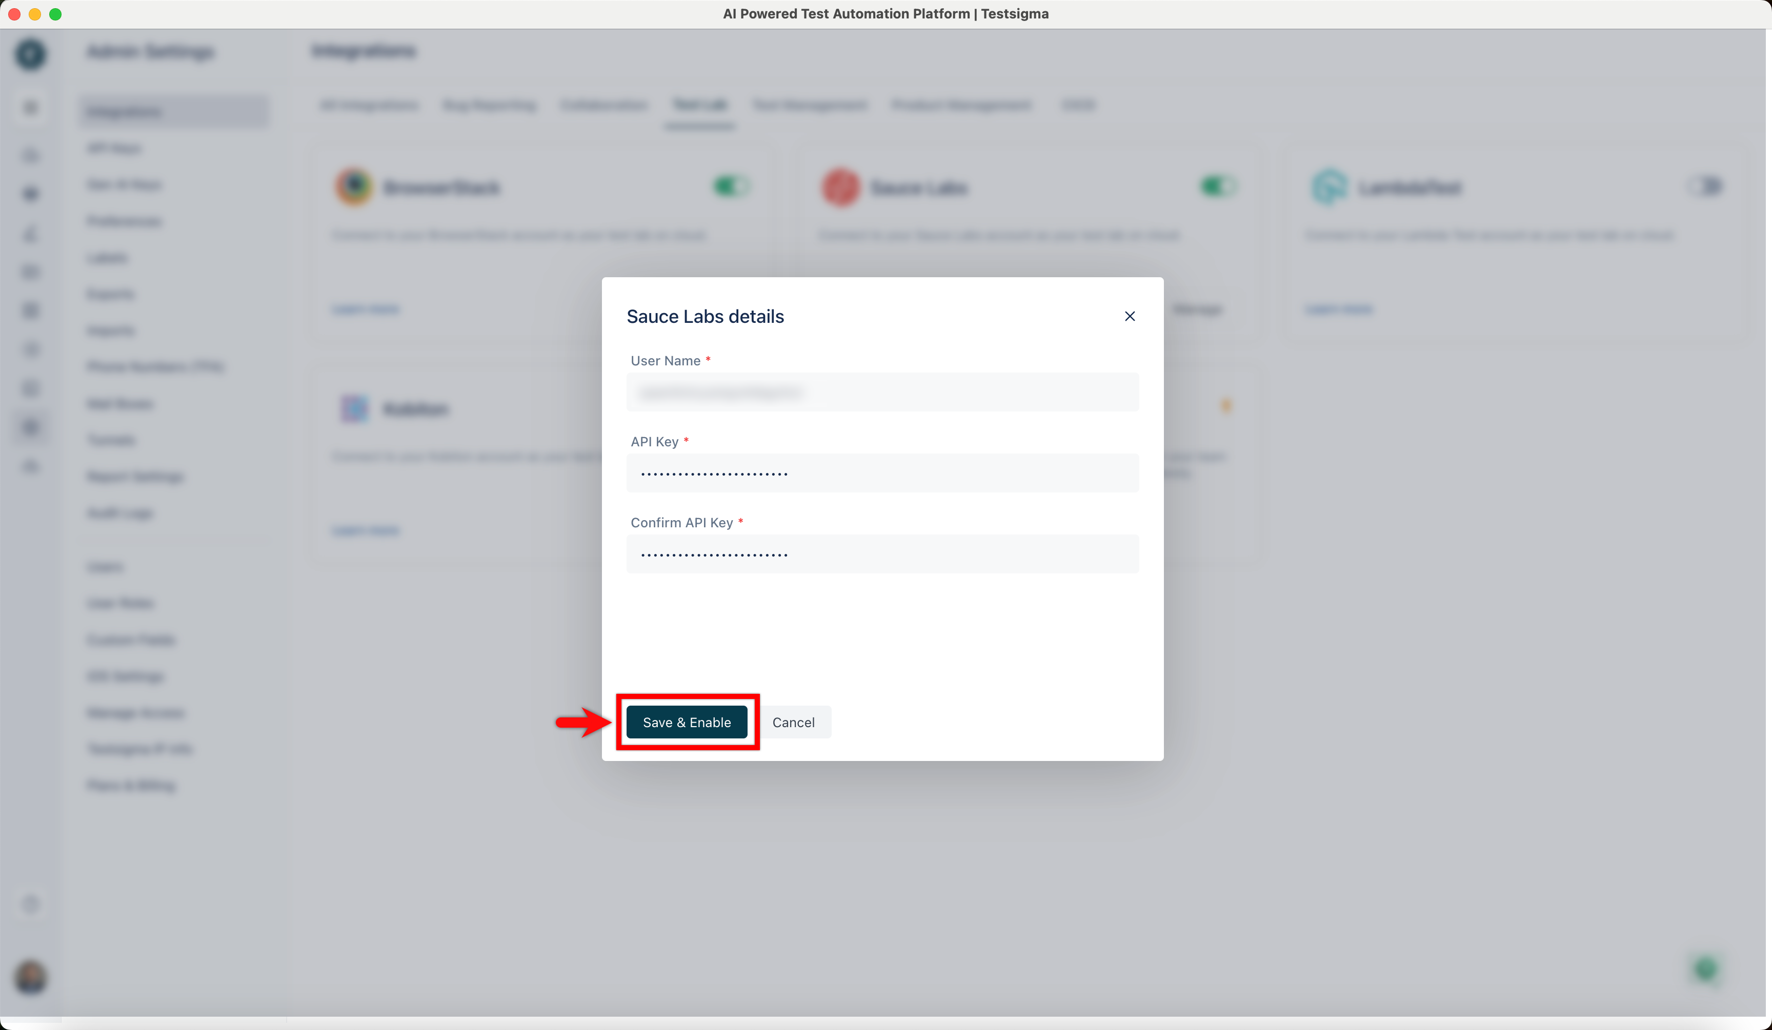Click the "Confirm API Key" label text

[681, 522]
